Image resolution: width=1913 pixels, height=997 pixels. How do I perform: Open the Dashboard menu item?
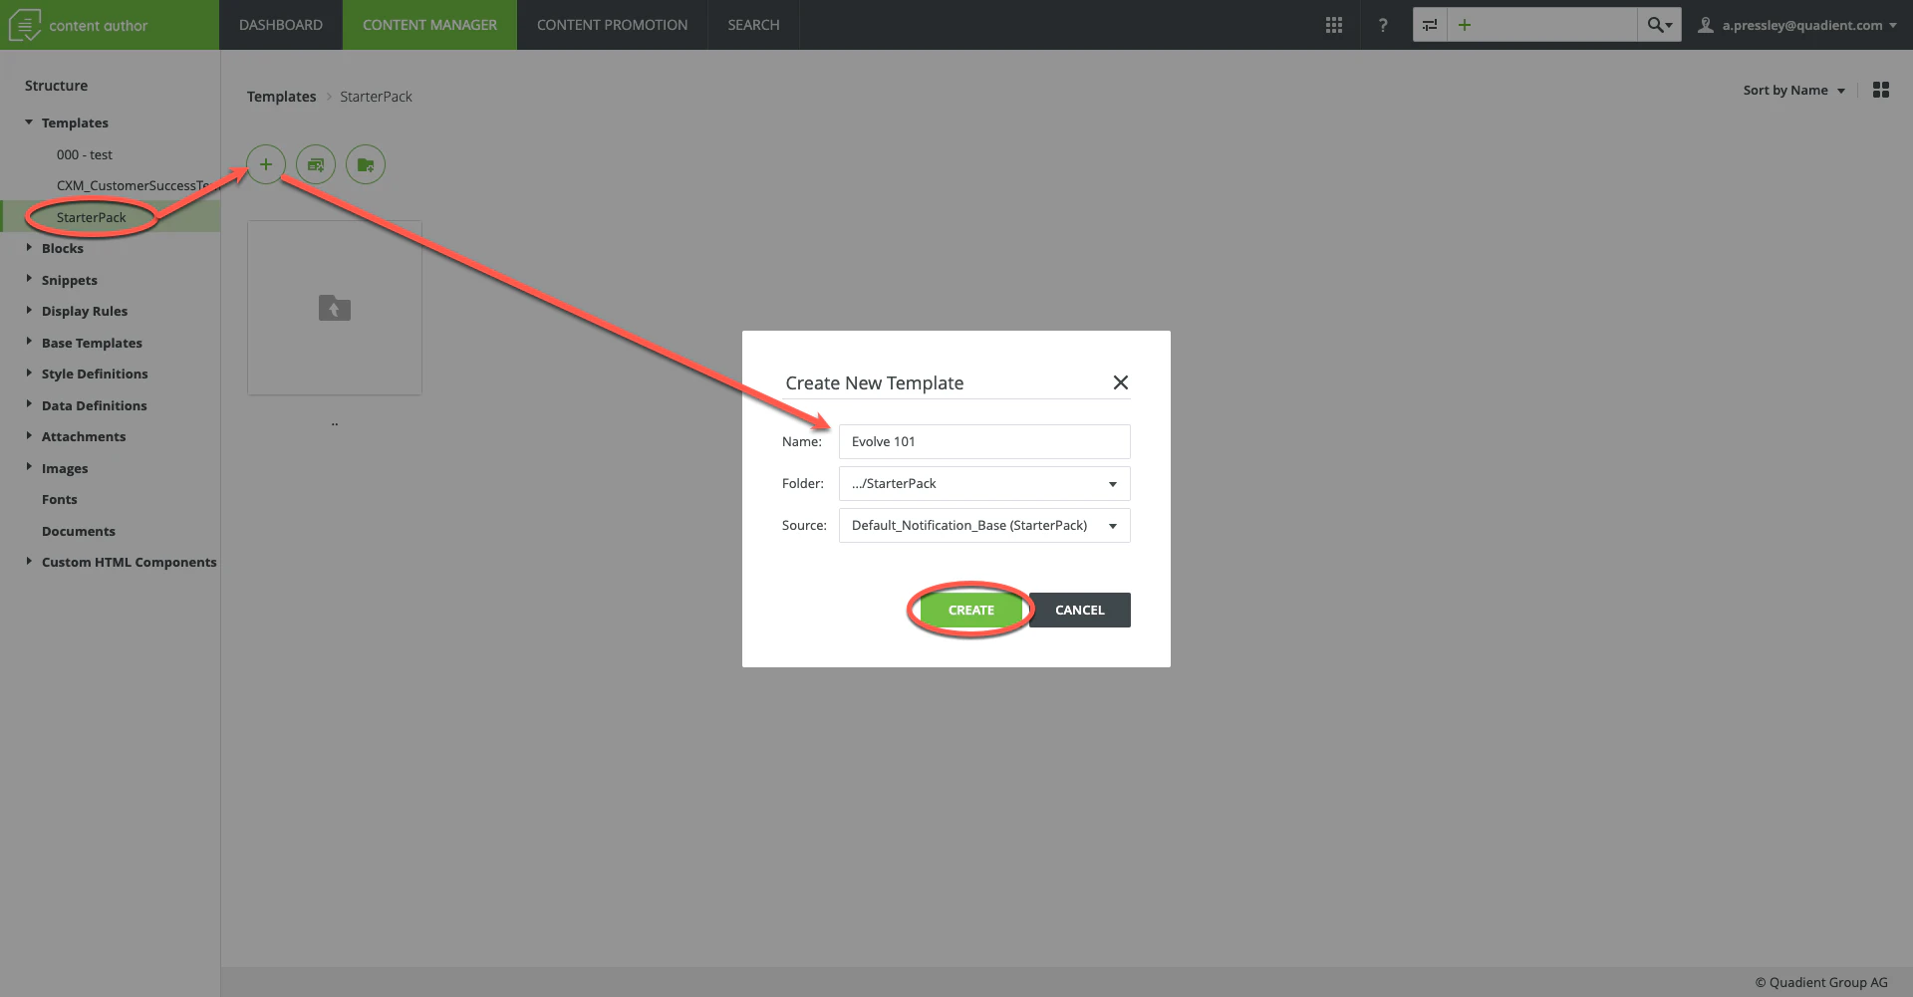281,24
